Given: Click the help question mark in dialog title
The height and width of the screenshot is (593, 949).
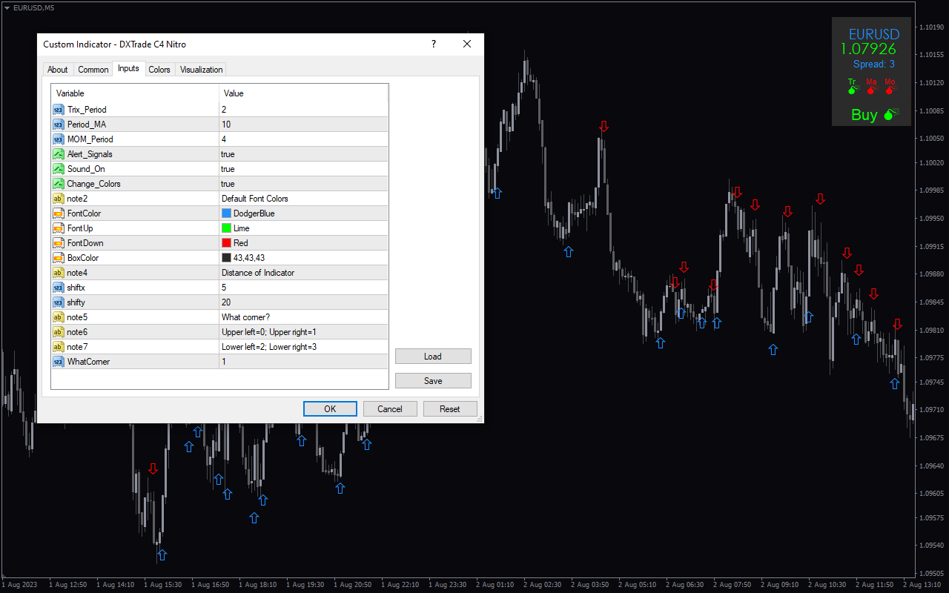Looking at the screenshot, I should (434, 44).
